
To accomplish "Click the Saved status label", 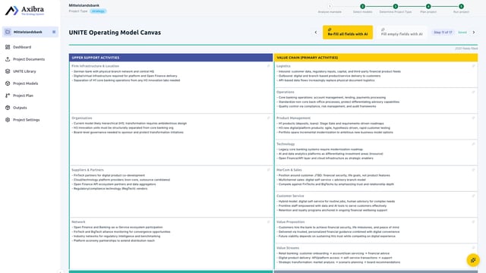I will [x=462, y=32].
